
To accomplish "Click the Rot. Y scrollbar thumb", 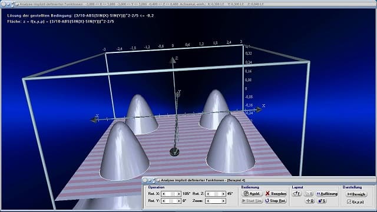I will tap(171, 201).
